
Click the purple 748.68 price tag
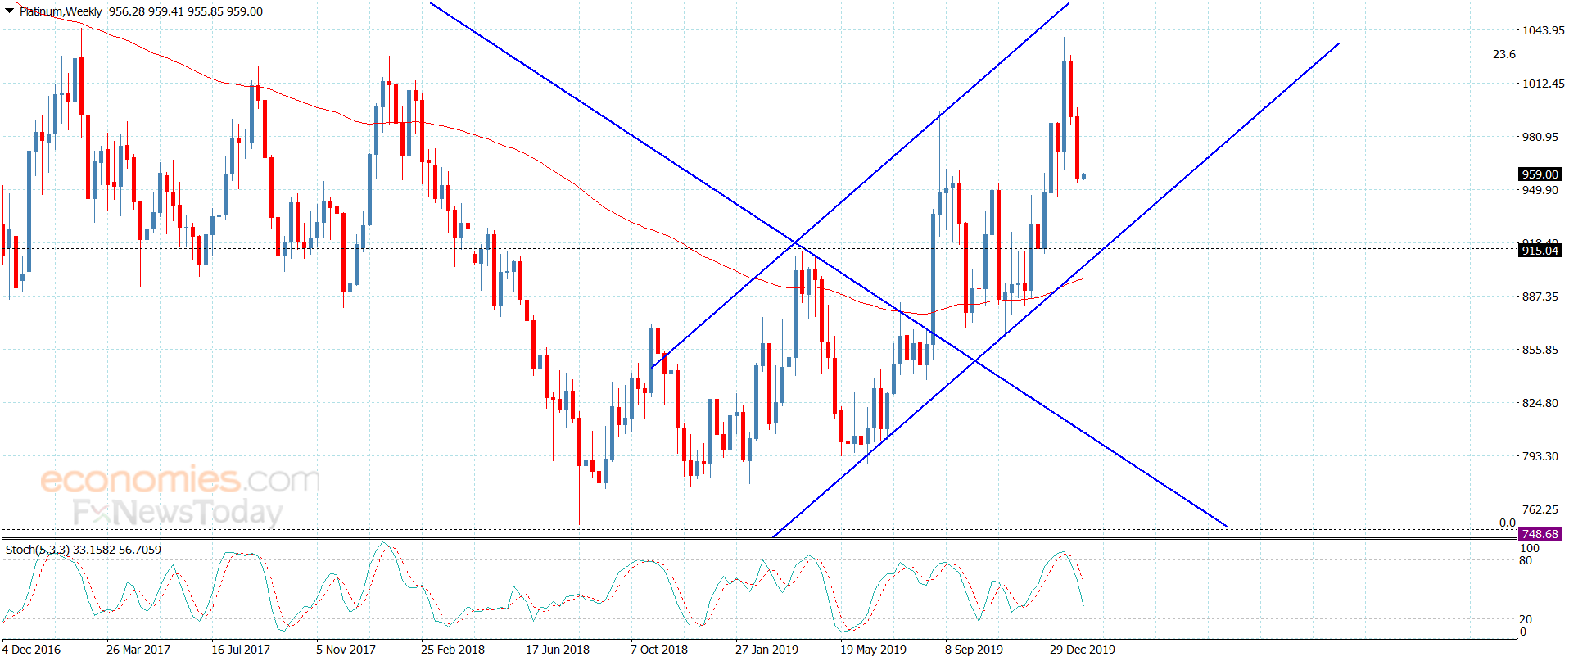click(1540, 534)
